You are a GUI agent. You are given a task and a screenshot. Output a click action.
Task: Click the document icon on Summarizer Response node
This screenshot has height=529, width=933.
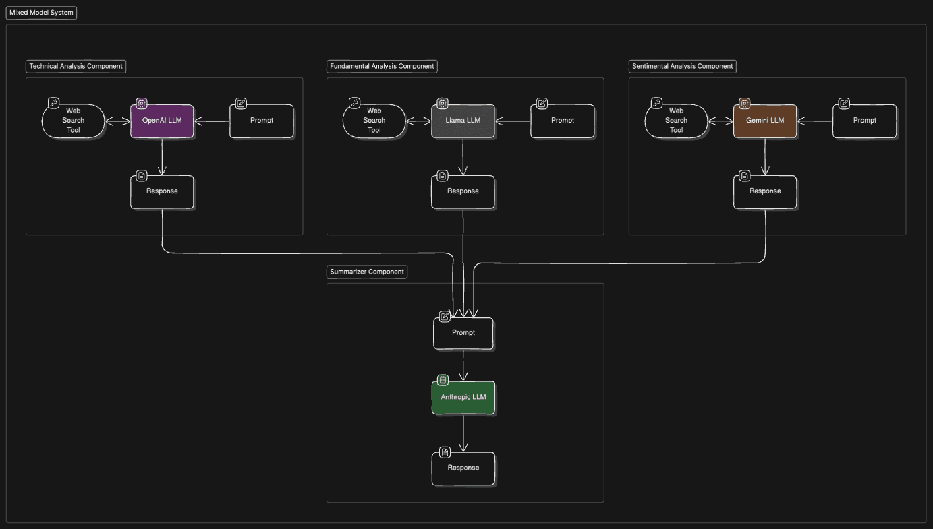click(445, 452)
